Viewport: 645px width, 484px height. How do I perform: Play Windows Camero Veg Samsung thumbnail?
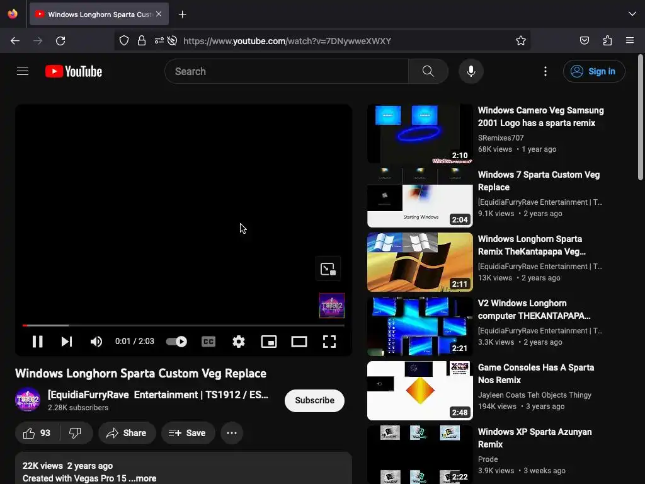420,134
